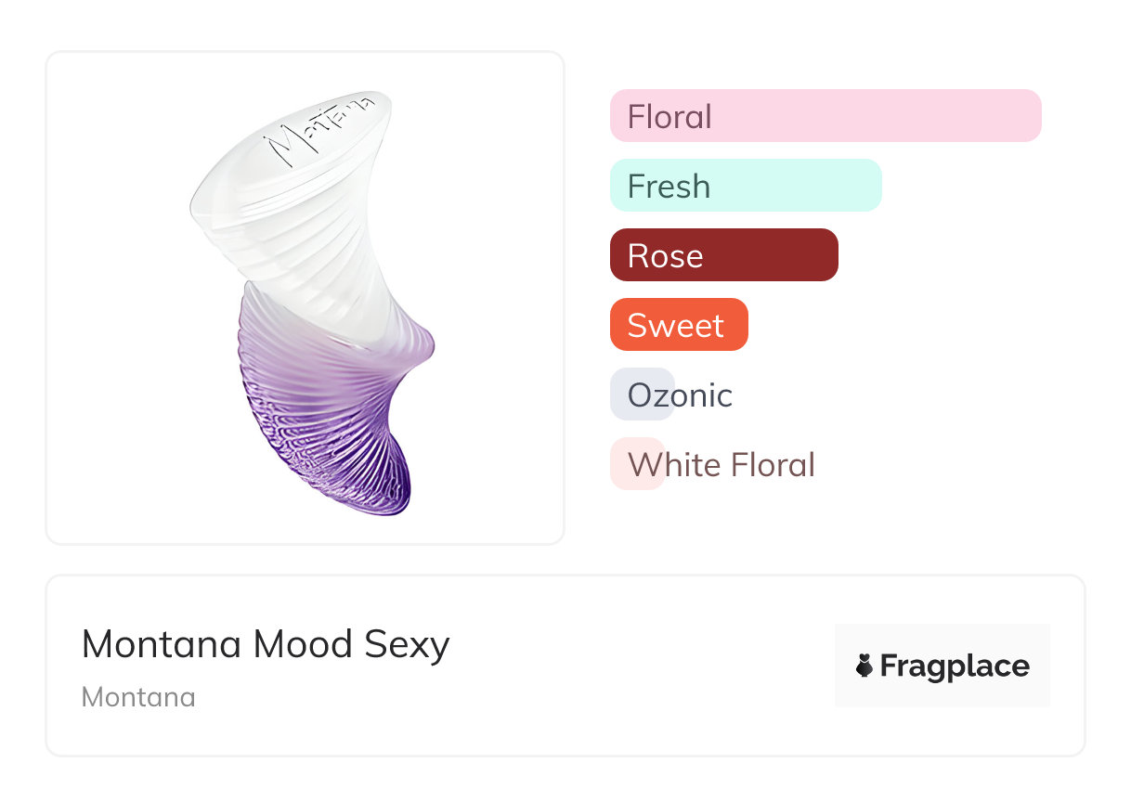Select the grey Ozonic accord bar
This screenshot has width=1131, height=802.
(x=642, y=395)
